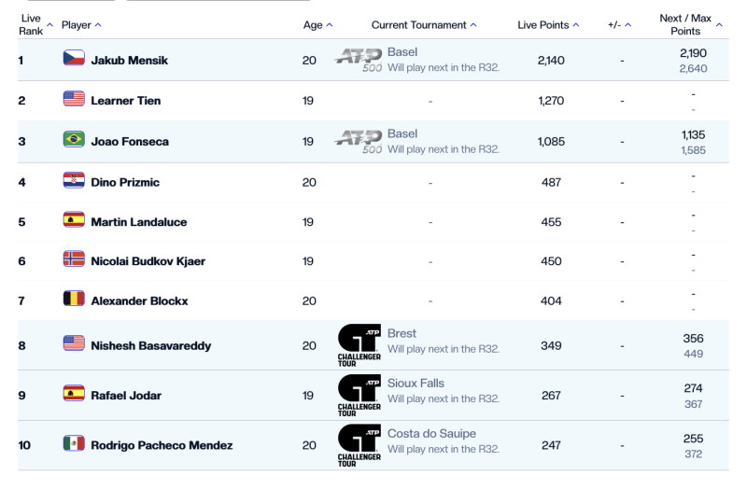Click the Croatian flag beside Dino Prizmic
This screenshot has width=747, height=489.
74,181
